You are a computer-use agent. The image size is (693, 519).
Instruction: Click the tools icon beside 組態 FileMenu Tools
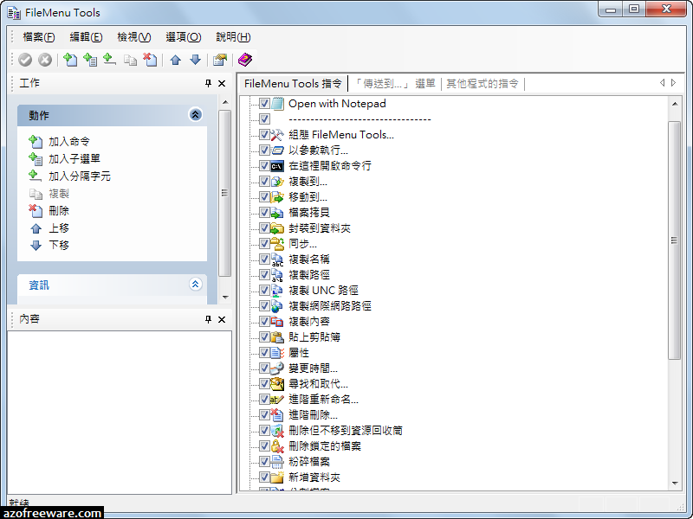[x=277, y=135]
